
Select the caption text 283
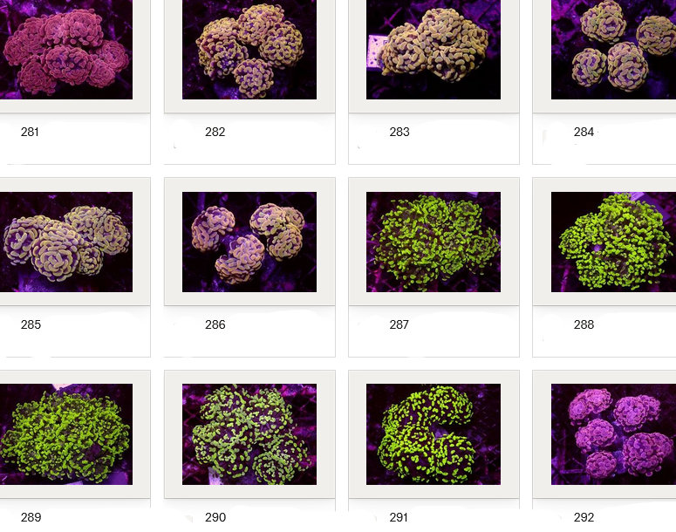pyautogui.click(x=399, y=132)
